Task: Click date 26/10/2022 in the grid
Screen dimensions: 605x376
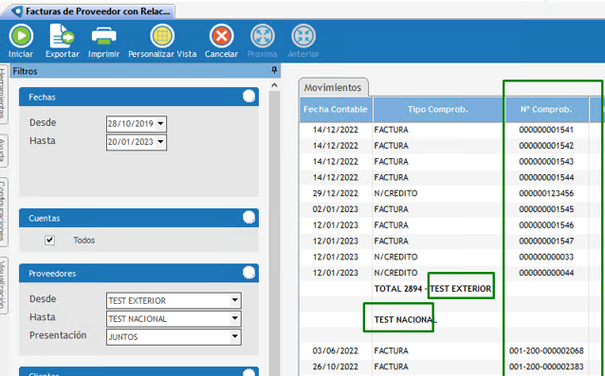Action: coord(336,367)
